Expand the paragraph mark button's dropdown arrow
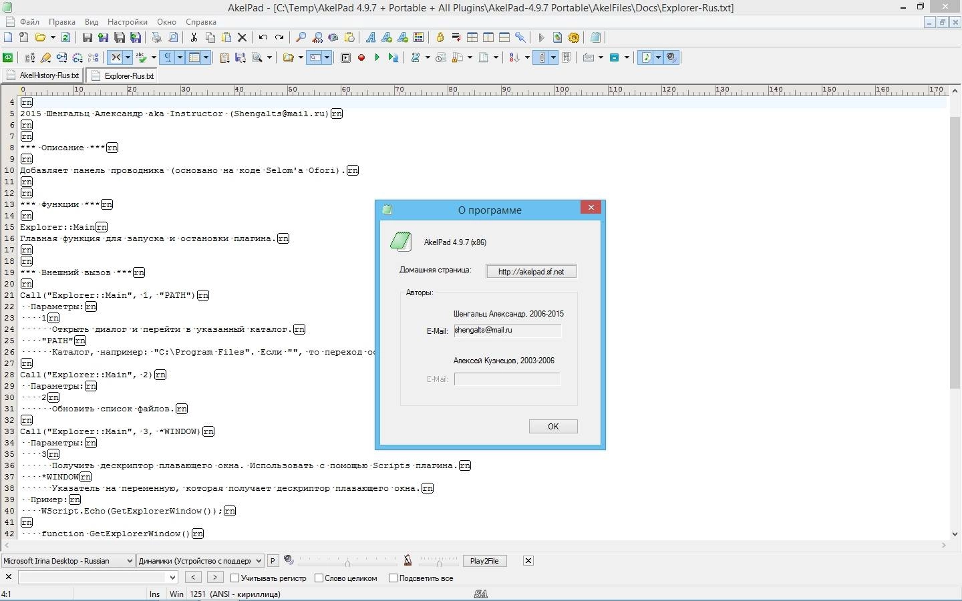This screenshot has width=962, height=601. coord(180,57)
